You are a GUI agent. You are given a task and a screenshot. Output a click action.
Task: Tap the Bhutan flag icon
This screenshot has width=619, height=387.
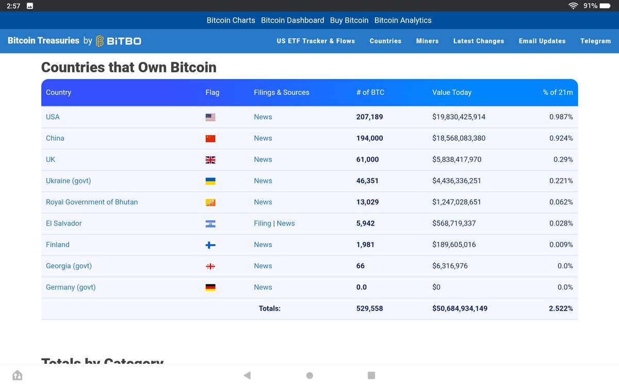click(210, 202)
